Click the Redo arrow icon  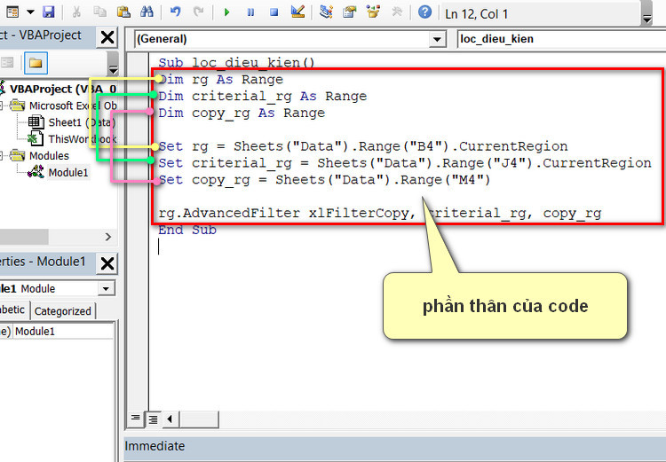pos(198,12)
